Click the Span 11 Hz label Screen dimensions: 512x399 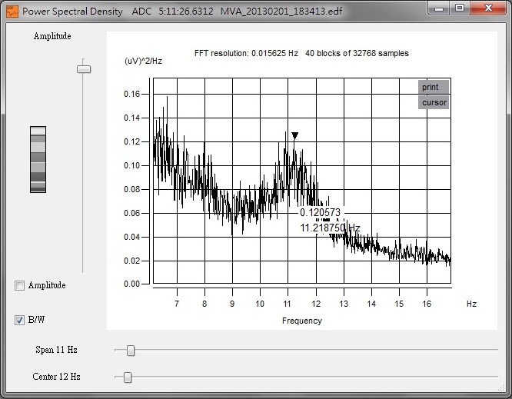click(56, 350)
